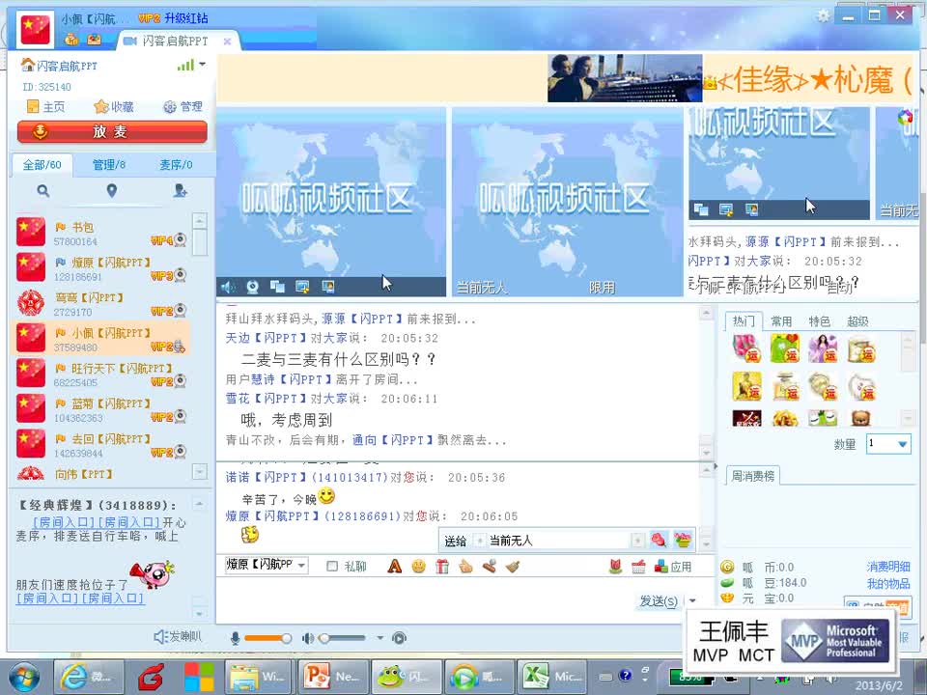Screen dimensions: 927x695
Task: Select the rose bouquet gift in first row
Action: coord(746,348)
